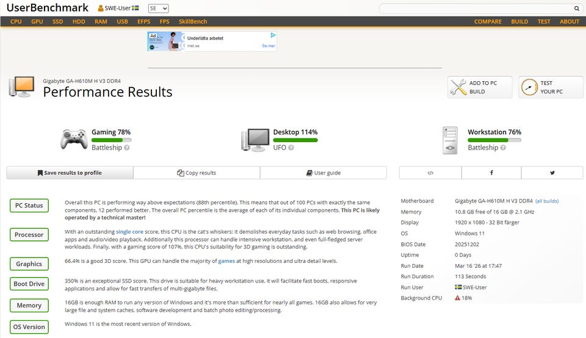Click the Processor button
586x338 pixels.
[x=29, y=234]
